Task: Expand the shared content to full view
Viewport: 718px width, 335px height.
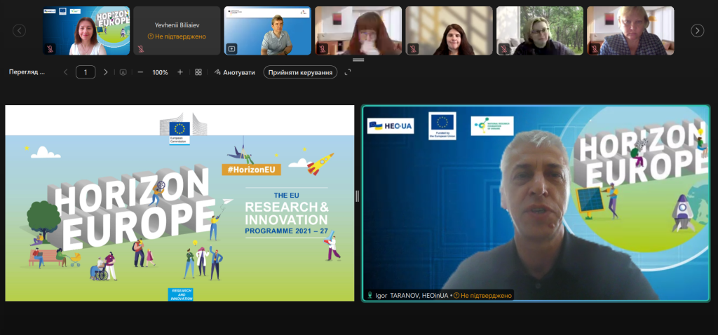Action: click(x=348, y=72)
